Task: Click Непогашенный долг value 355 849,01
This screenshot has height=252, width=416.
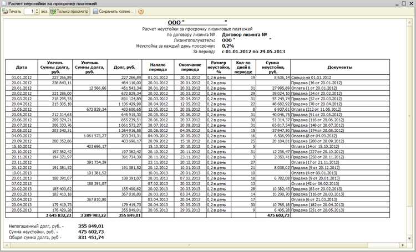Action: click(91, 227)
